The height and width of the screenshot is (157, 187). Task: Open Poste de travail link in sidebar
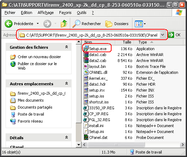(x=31, y=114)
